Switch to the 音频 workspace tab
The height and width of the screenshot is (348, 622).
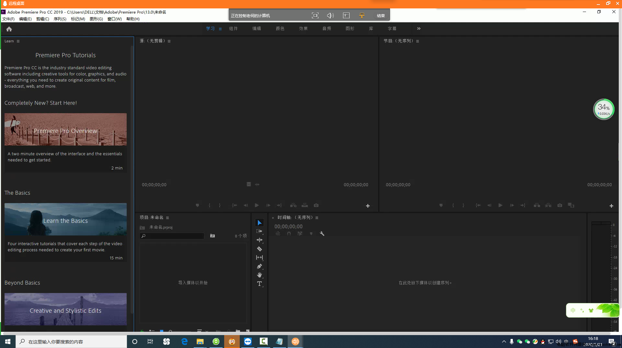point(327,28)
